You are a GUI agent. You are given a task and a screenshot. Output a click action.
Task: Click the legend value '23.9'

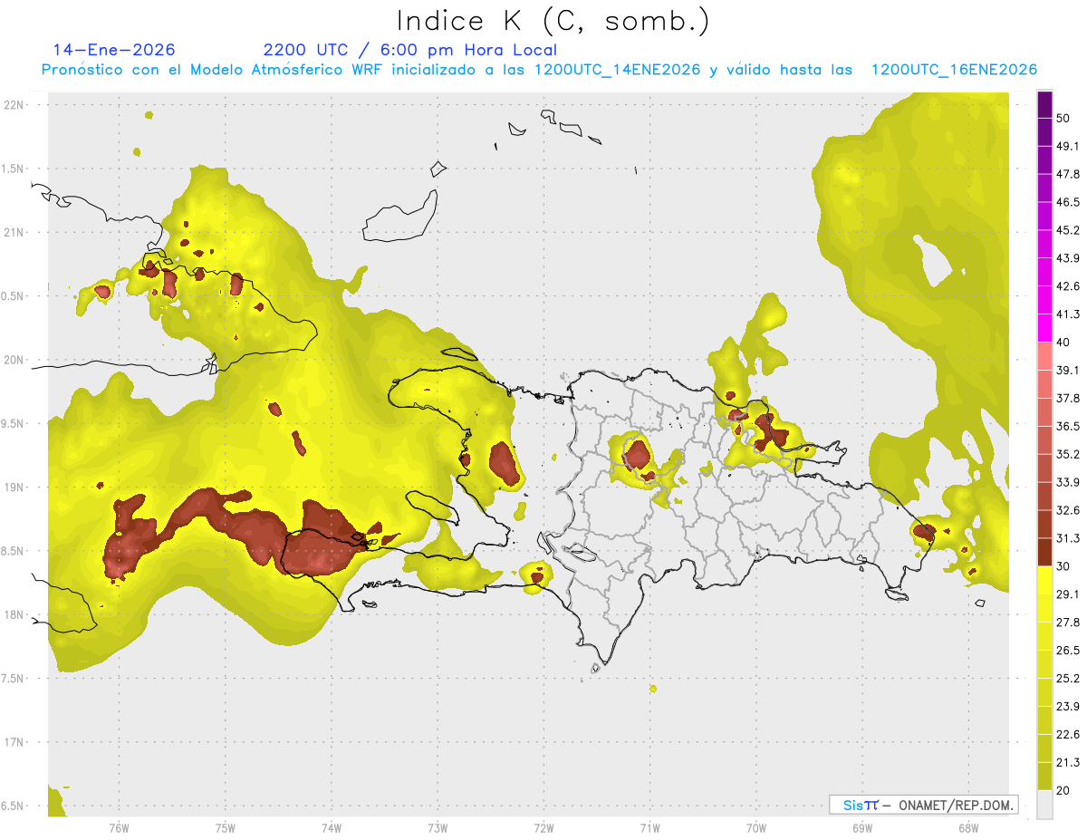click(1068, 707)
